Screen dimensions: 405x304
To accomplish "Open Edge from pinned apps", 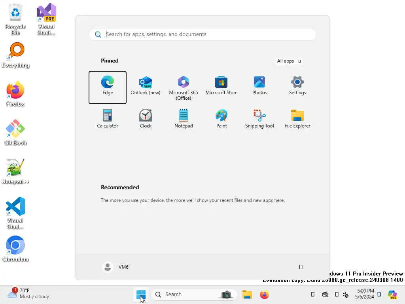I will (x=108, y=87).
